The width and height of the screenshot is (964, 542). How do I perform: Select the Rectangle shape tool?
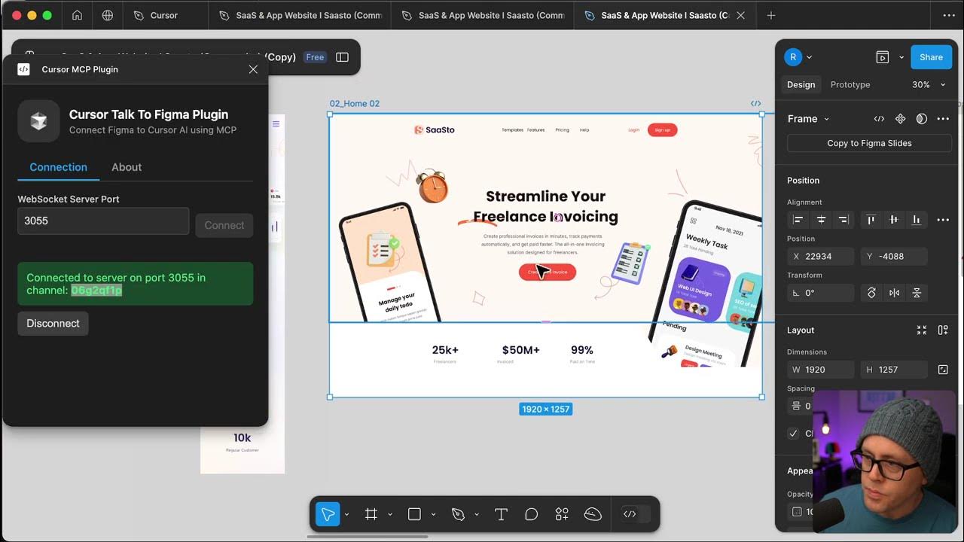click(x=413, y=513)
